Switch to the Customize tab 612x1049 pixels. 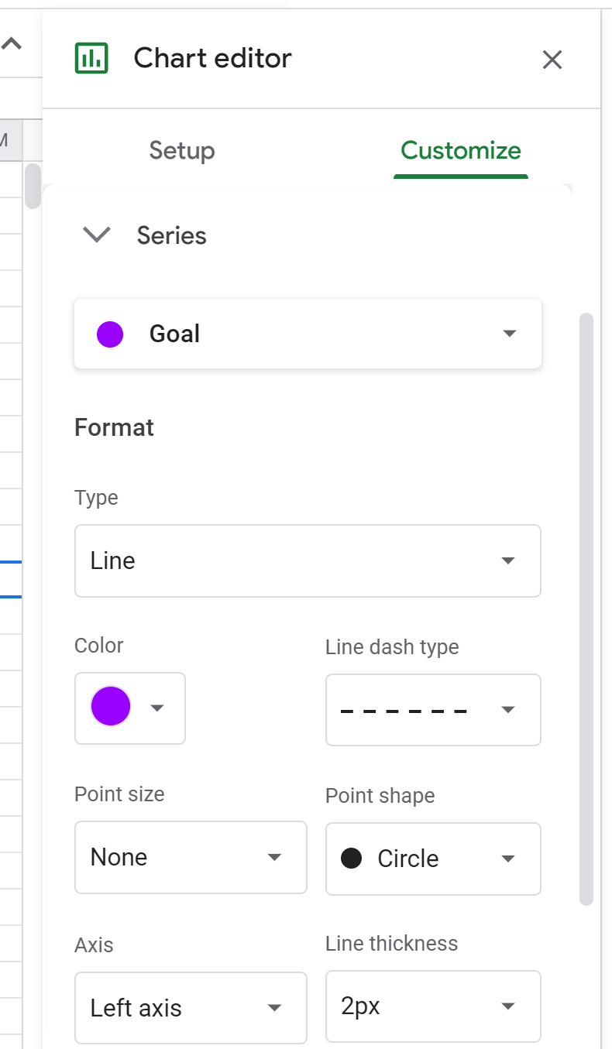pyautogui.click(x=460, y=150)
